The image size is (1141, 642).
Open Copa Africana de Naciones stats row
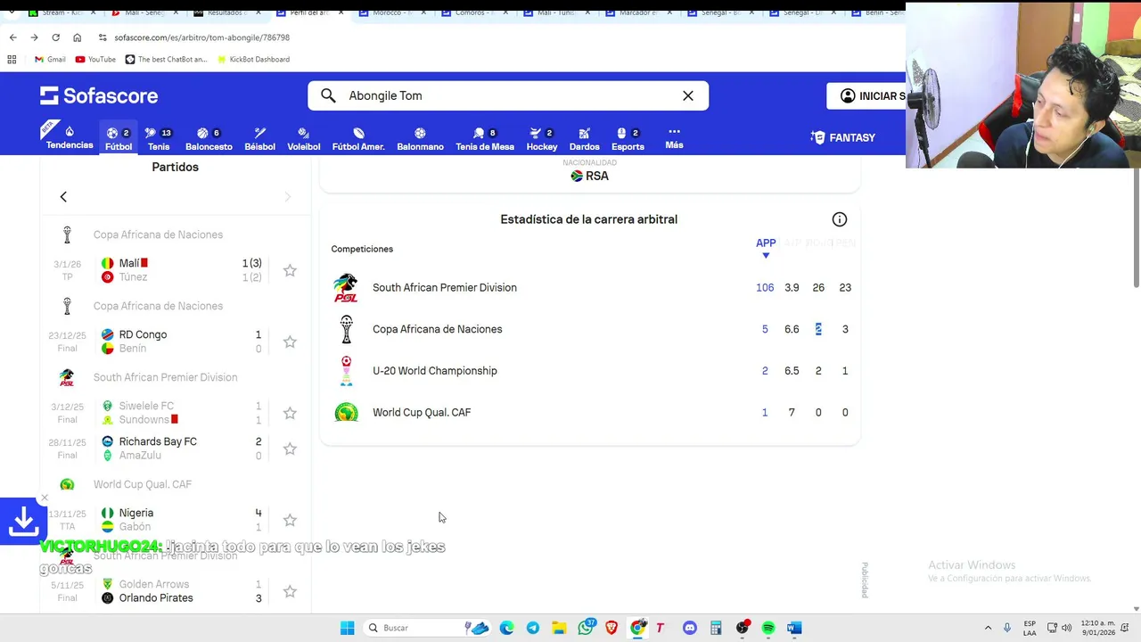(x=589, y=329)
